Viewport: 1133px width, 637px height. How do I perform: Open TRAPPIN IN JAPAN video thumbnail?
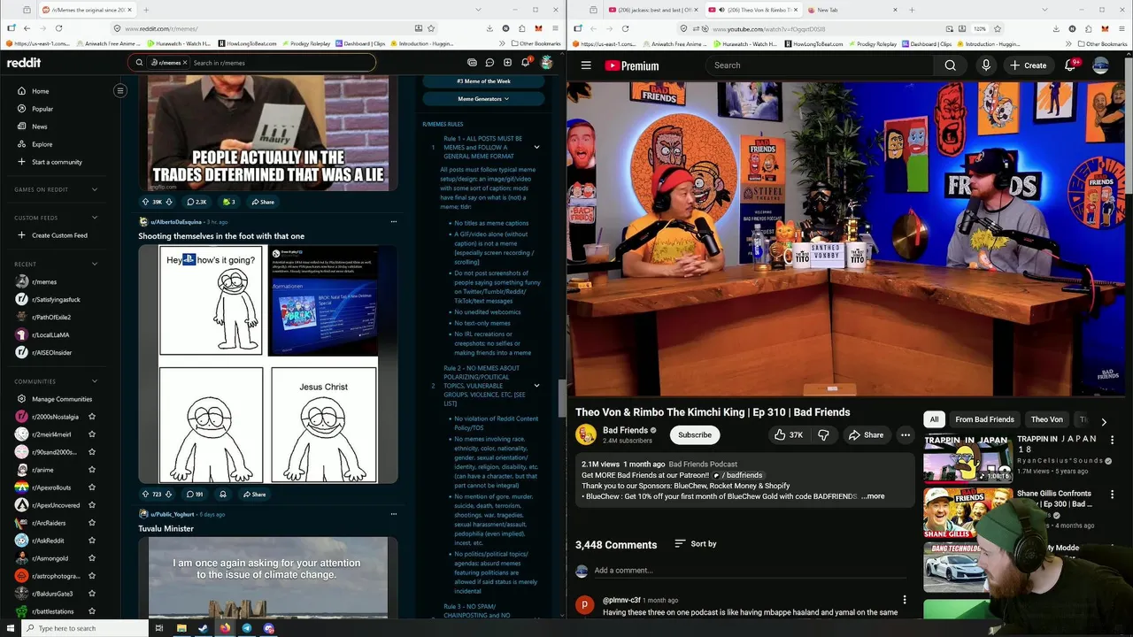(x=967, y=457)
